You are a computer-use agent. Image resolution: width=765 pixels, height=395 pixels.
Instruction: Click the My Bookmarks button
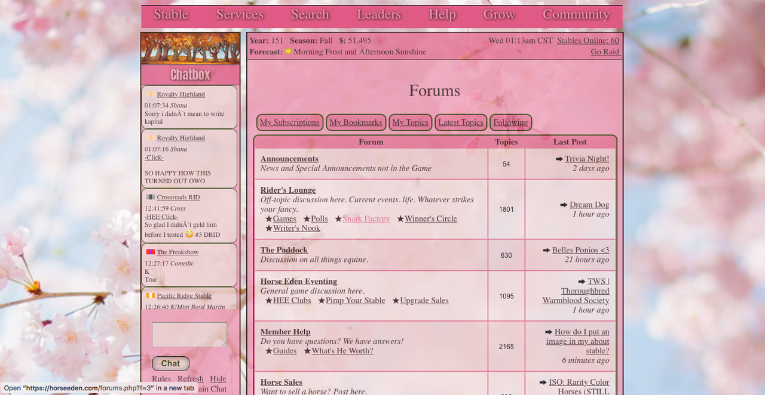click(x=356, y=122)
